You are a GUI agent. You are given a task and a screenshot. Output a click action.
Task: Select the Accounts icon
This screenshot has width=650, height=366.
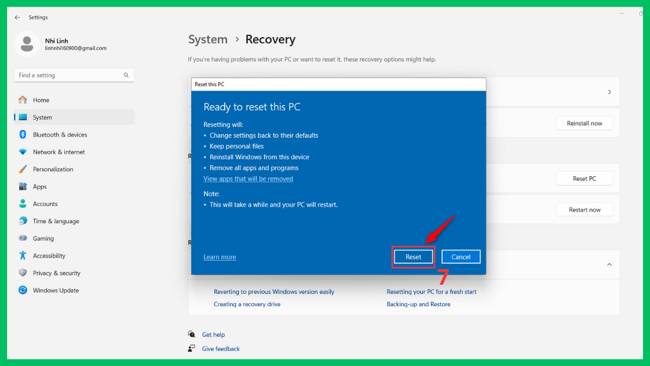22,203
